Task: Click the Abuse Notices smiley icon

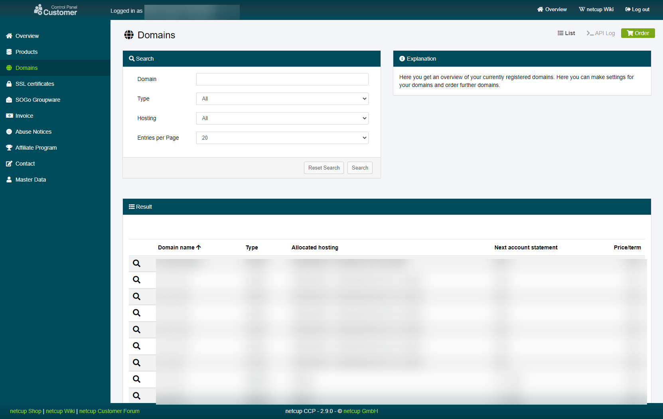Action: coord(9,132)
